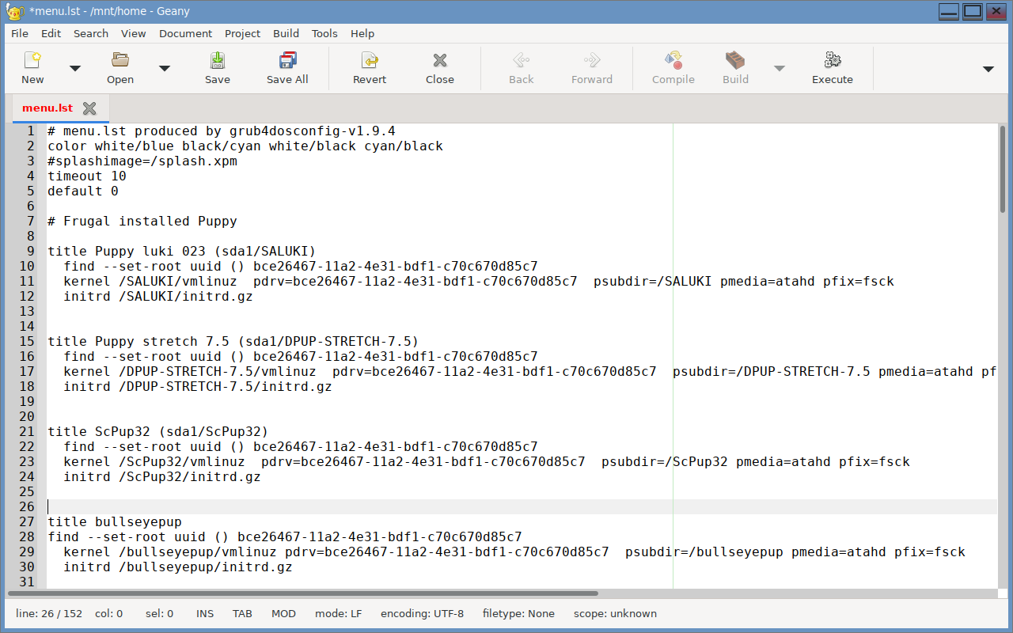Click the Forward navigation icon

592,60
